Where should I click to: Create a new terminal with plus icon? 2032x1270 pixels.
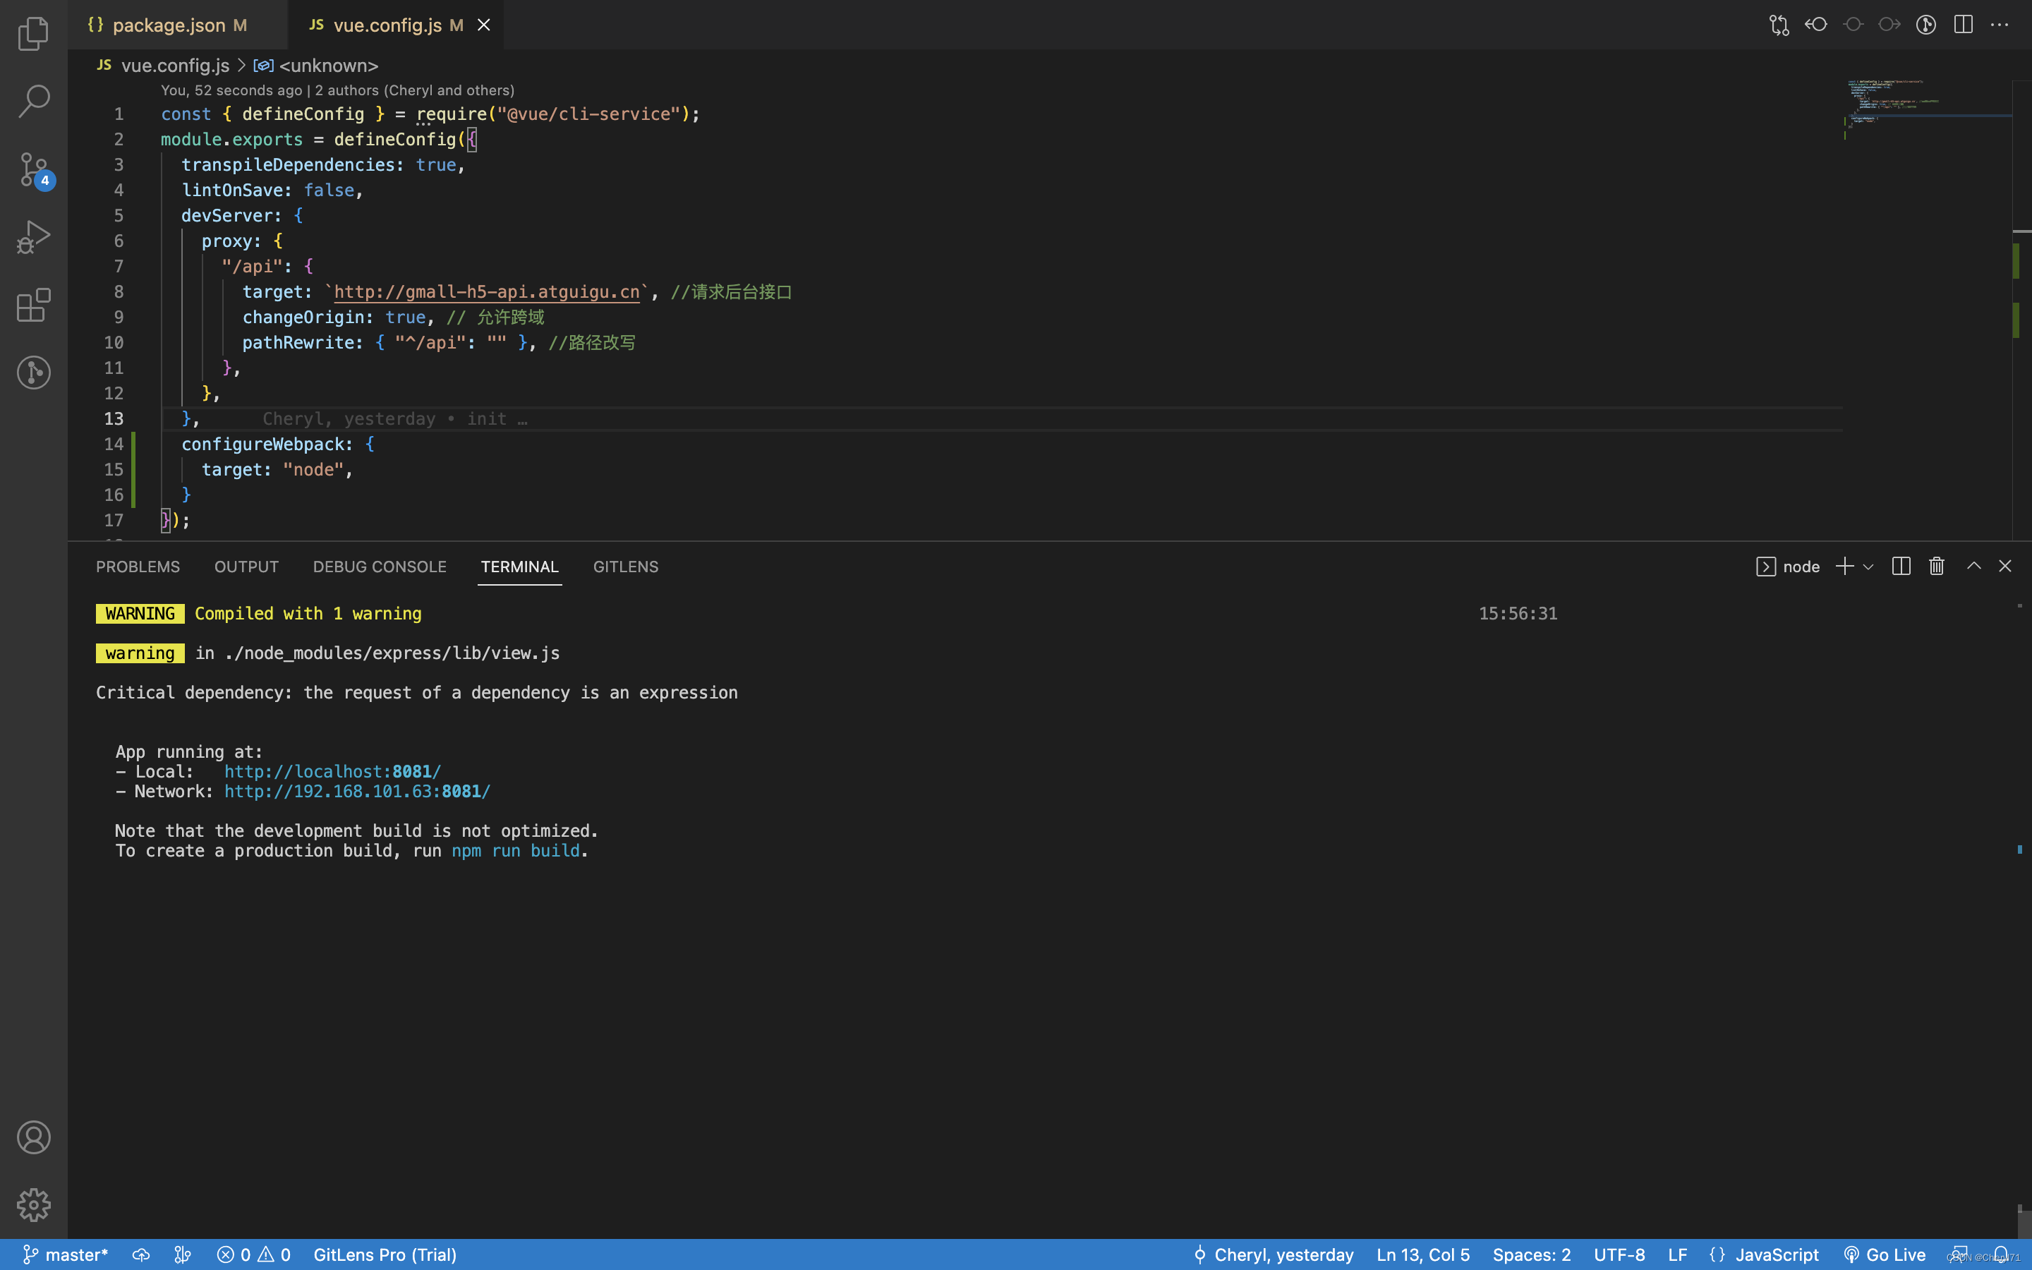pyautogui.click(x=1844, y=567)
